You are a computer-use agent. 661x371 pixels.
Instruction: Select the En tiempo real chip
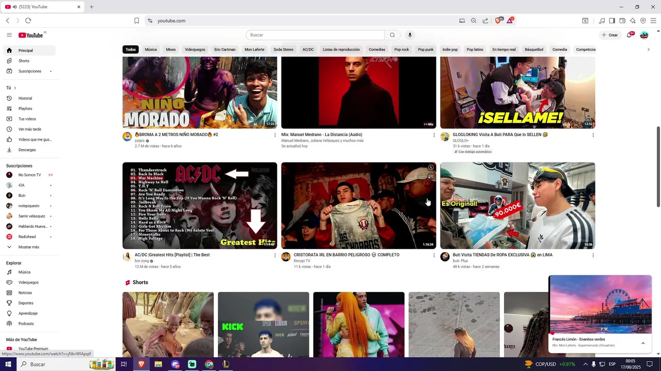pos(504,49)
